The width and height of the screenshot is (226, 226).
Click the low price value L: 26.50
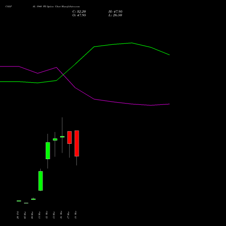pyautogui.click(x=115, y=15)
